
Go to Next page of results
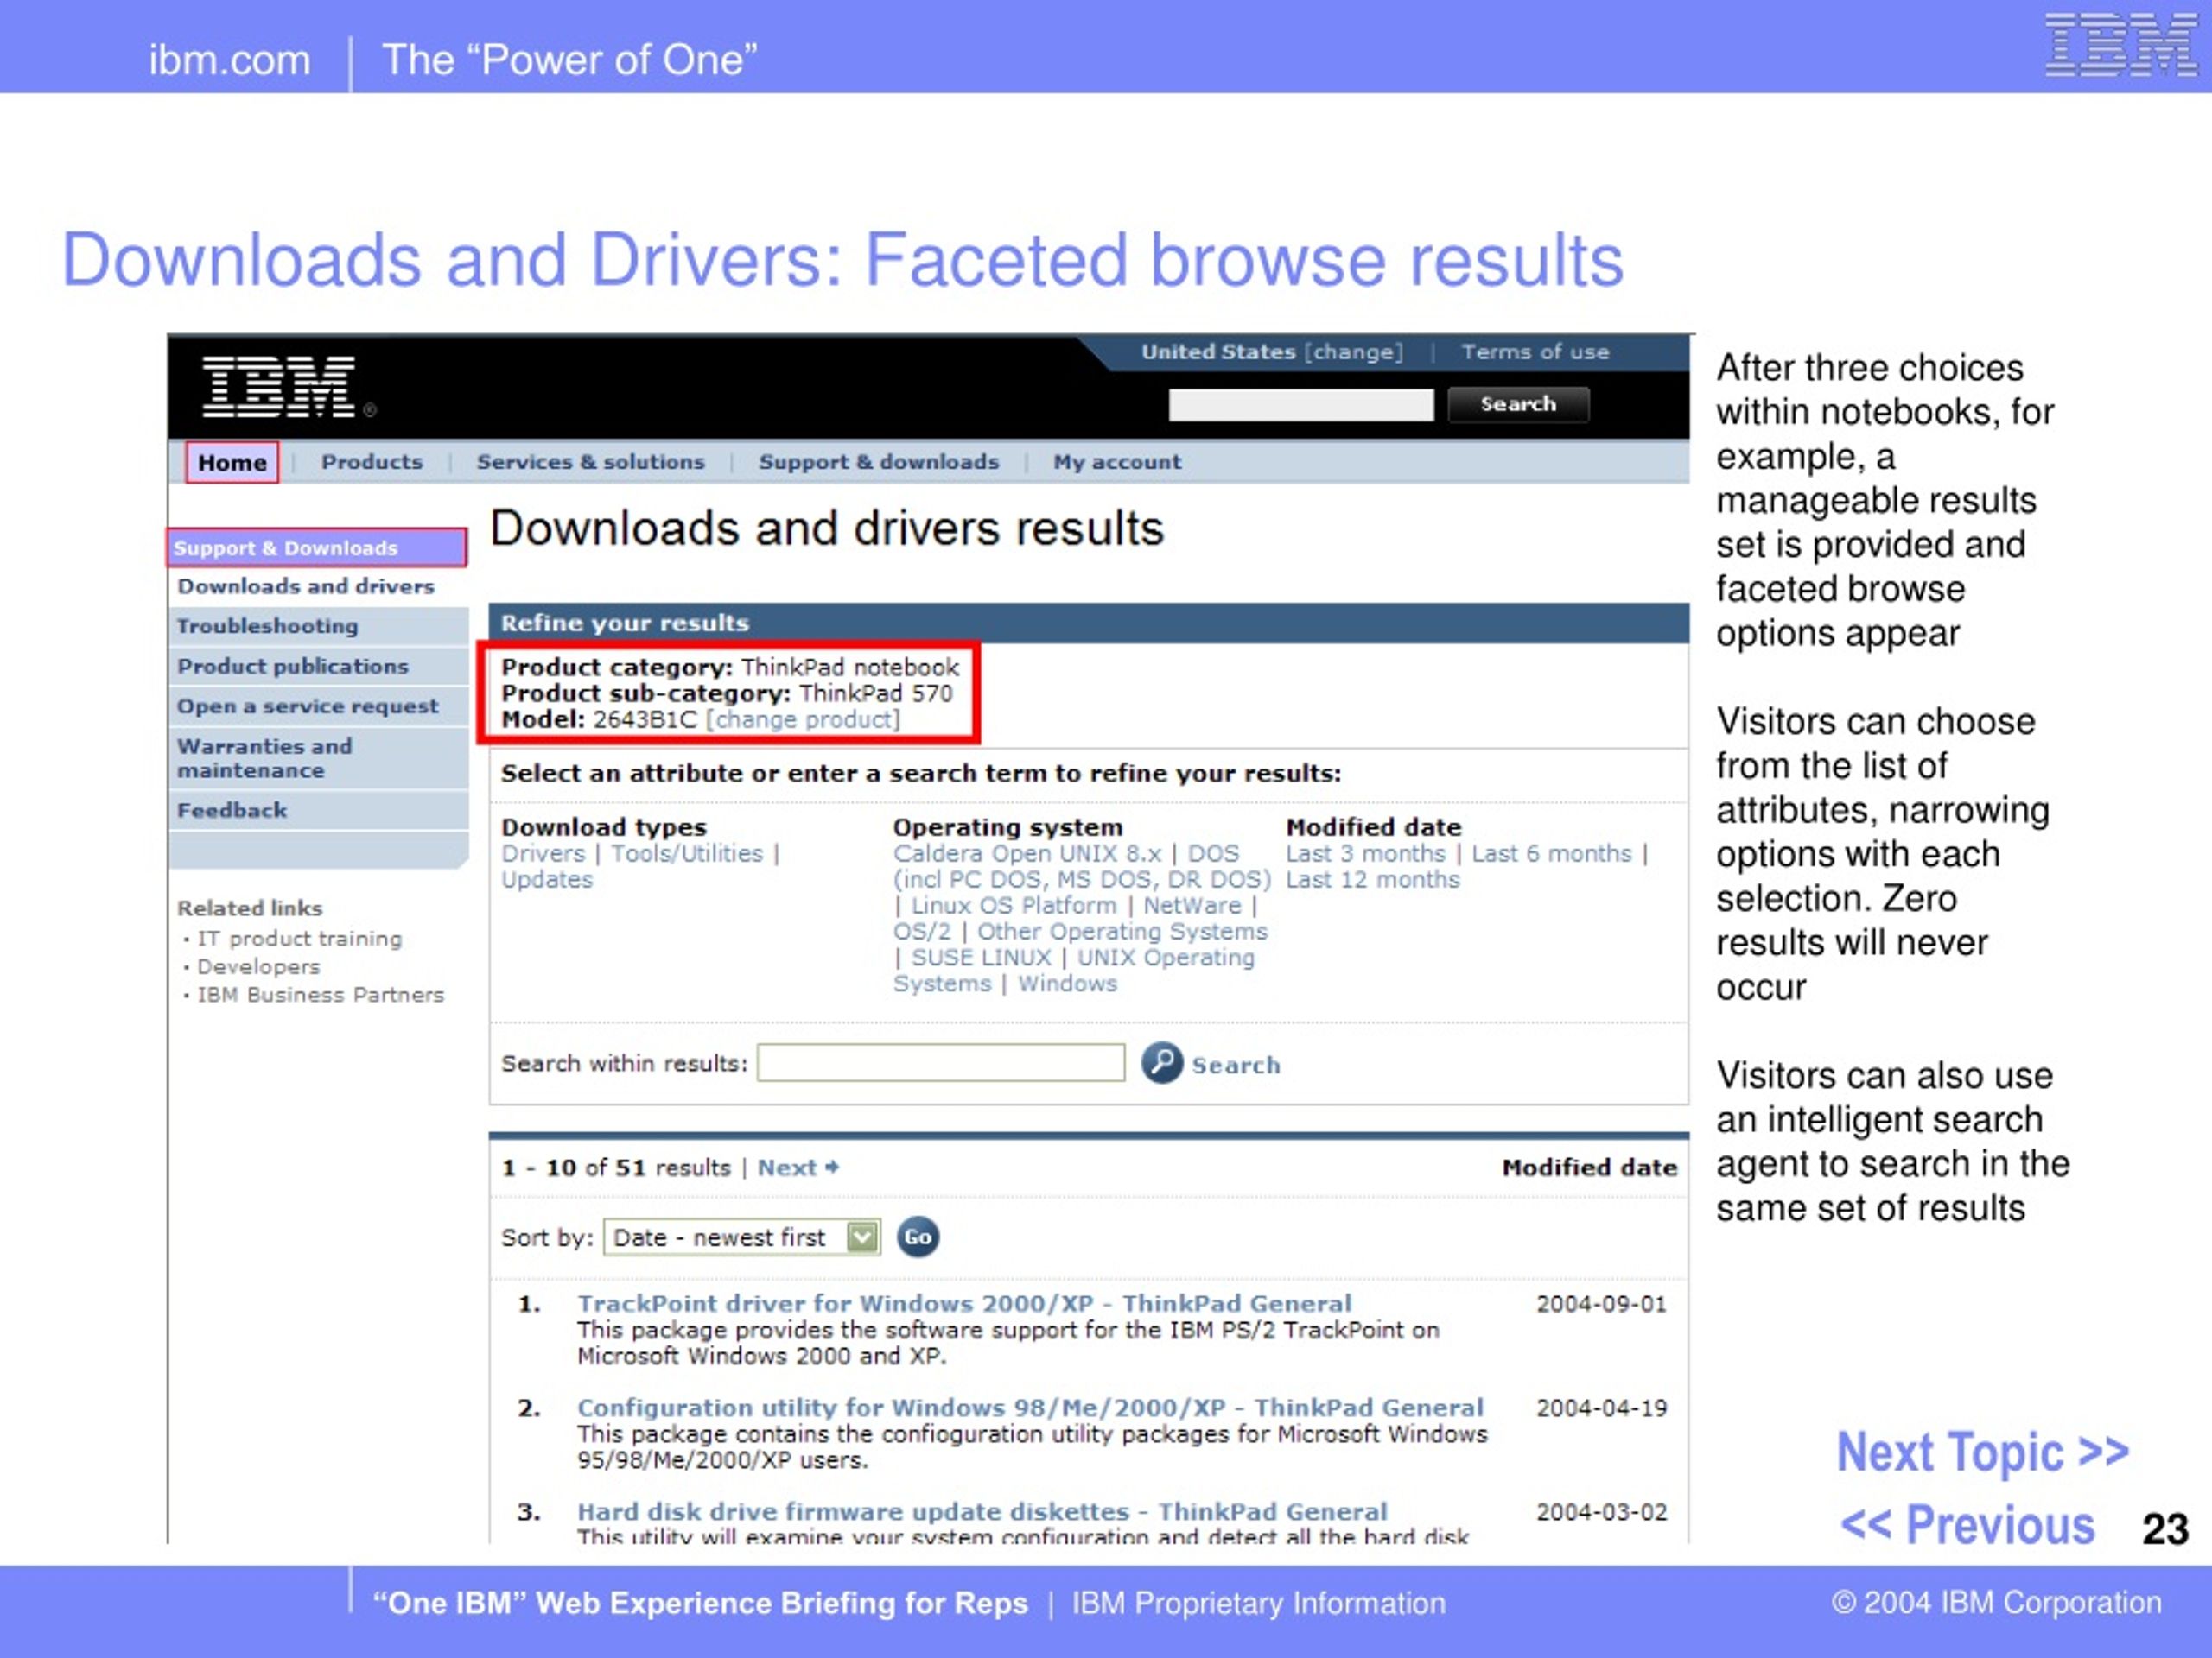797,1168
